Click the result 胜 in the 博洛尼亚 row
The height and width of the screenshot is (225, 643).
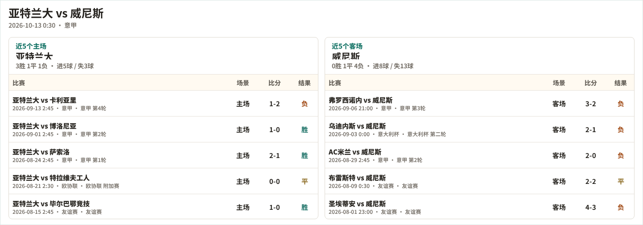coord(305,129)
